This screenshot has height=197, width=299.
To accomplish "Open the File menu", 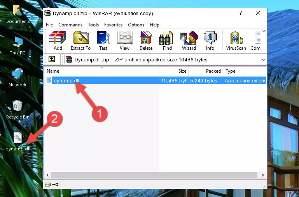I will click(x=49, y=25).
